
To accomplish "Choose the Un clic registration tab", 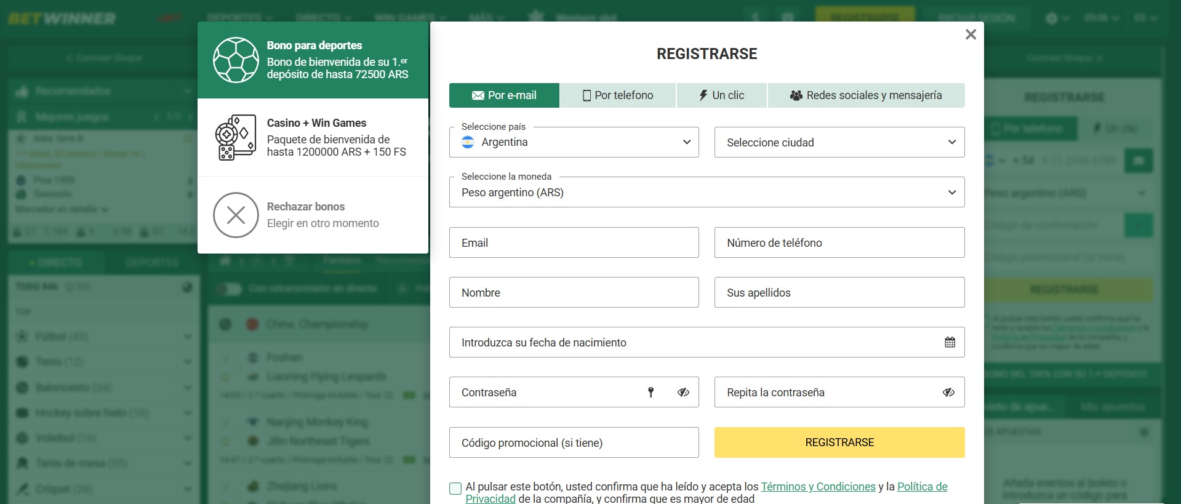I will coord(721,95).
